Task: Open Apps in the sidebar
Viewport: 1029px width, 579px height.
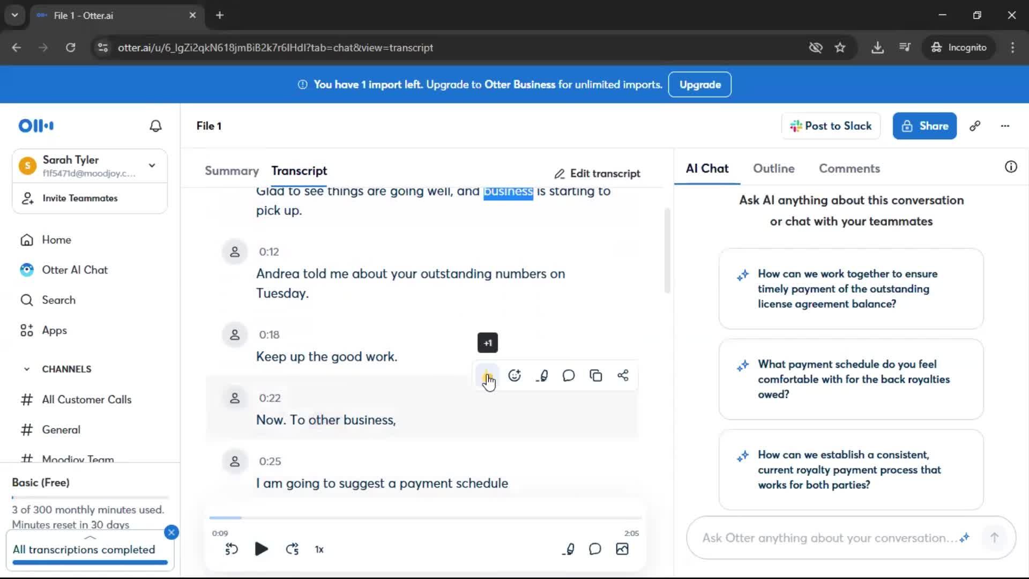Action: 54,331
